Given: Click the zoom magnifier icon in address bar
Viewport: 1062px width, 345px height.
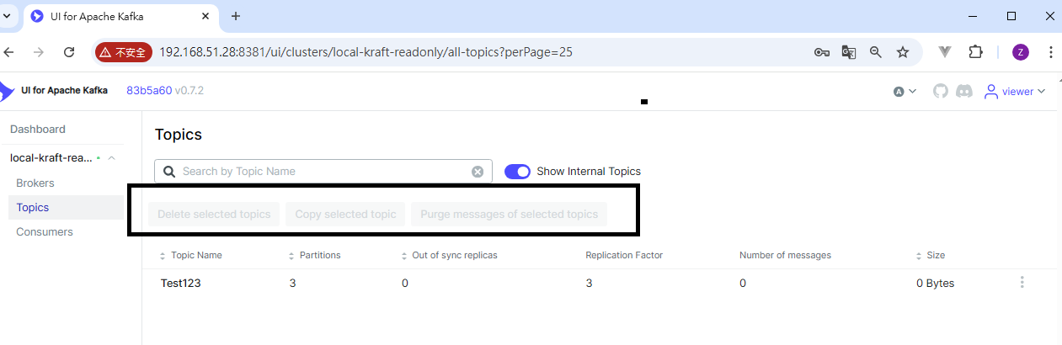Looking at the screenshot, I should coord(876,52).
